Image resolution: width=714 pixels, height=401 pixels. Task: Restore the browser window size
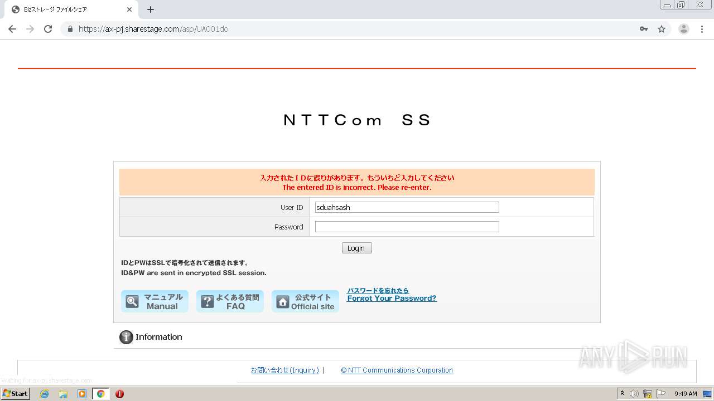click(x=681, y=4)
